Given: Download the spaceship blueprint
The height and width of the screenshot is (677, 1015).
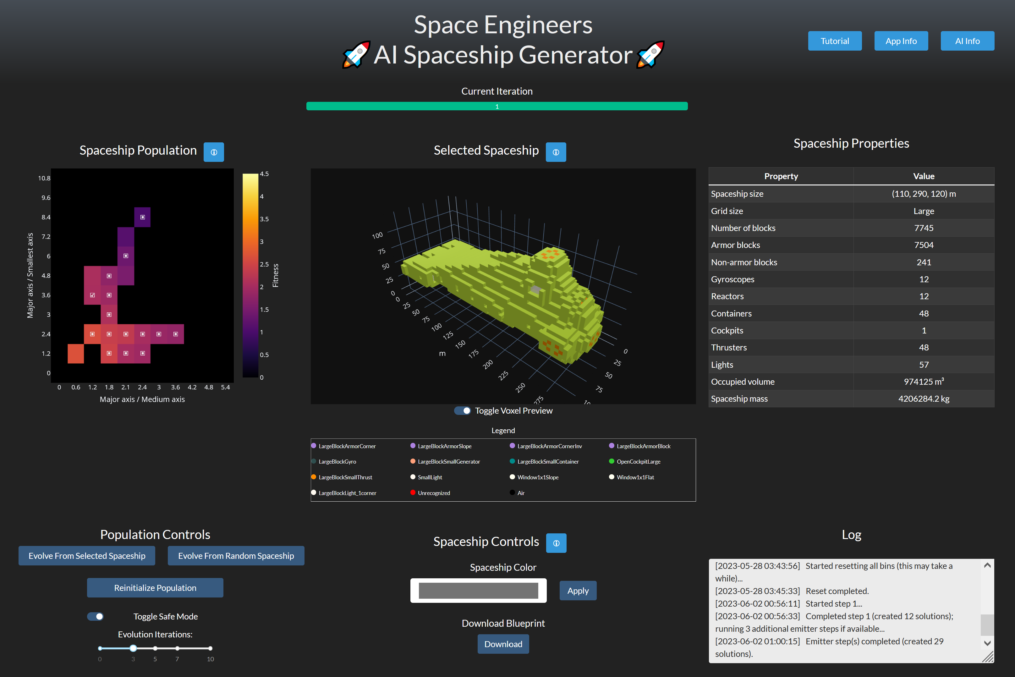Looking at the screenshot, I should pos(503,644).
